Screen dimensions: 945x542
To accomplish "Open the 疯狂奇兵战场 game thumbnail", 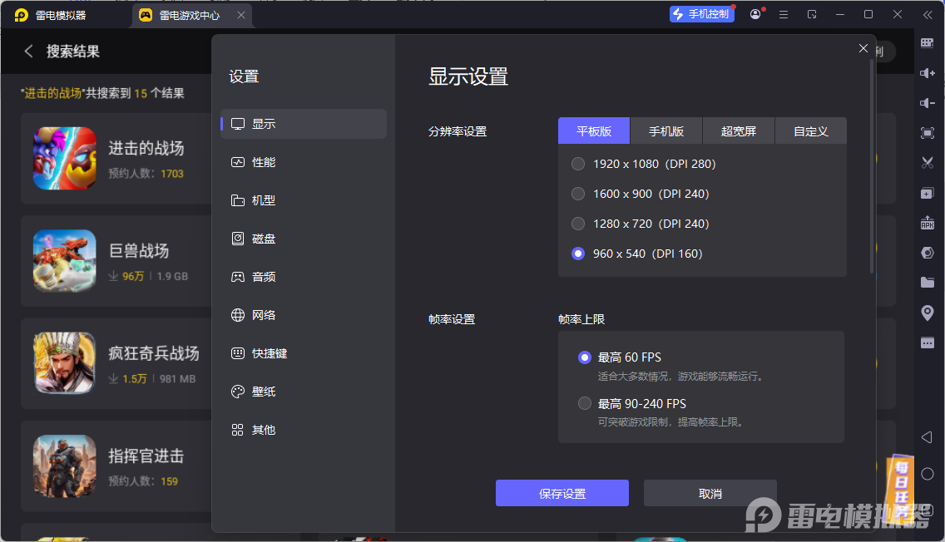I will [x=65, y=363].
